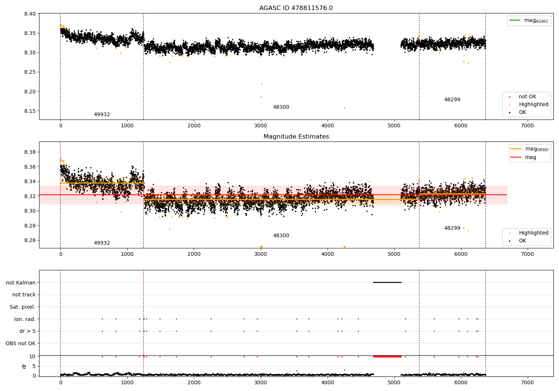Click the 'AGASC ID 478811576.0' plot title
Screen dimensions: 559x391
coord(296,8)
